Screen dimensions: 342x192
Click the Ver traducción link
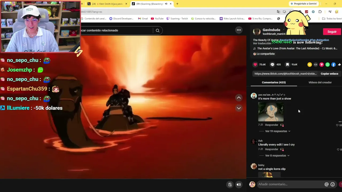[262, 43]
